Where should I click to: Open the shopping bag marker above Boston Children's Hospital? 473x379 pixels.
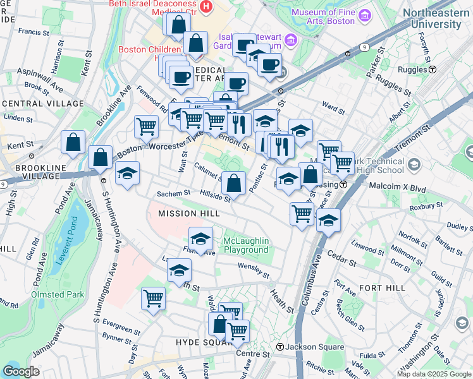click(195, 44)
